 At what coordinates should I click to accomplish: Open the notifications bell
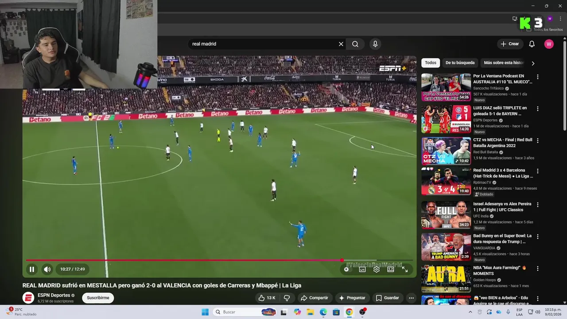click(532, 44)
